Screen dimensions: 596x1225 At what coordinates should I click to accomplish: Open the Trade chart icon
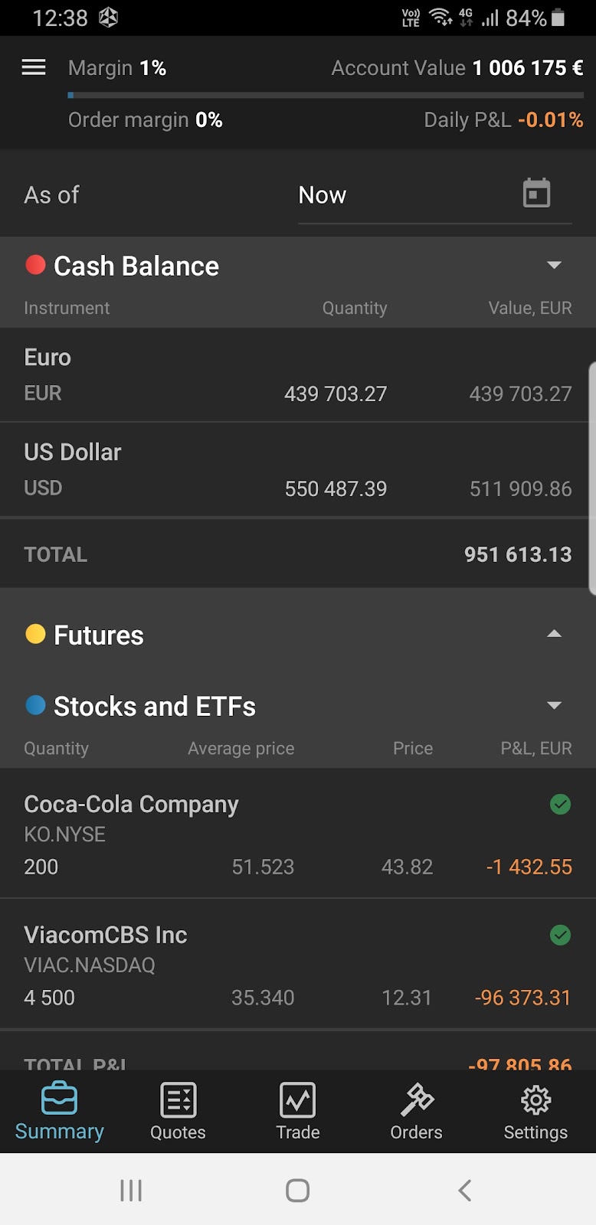point(297,1101)
